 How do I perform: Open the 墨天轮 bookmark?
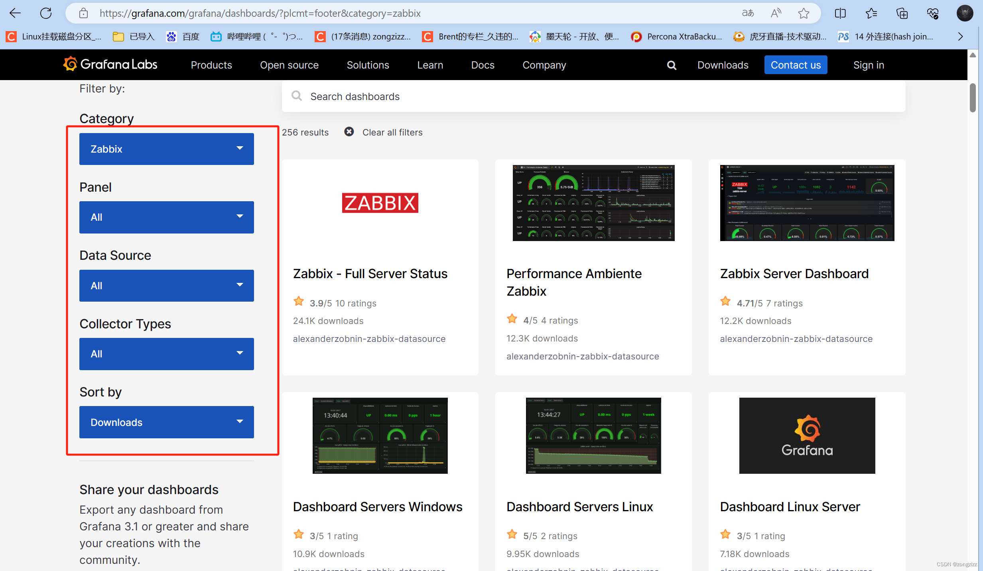[574, 37]
